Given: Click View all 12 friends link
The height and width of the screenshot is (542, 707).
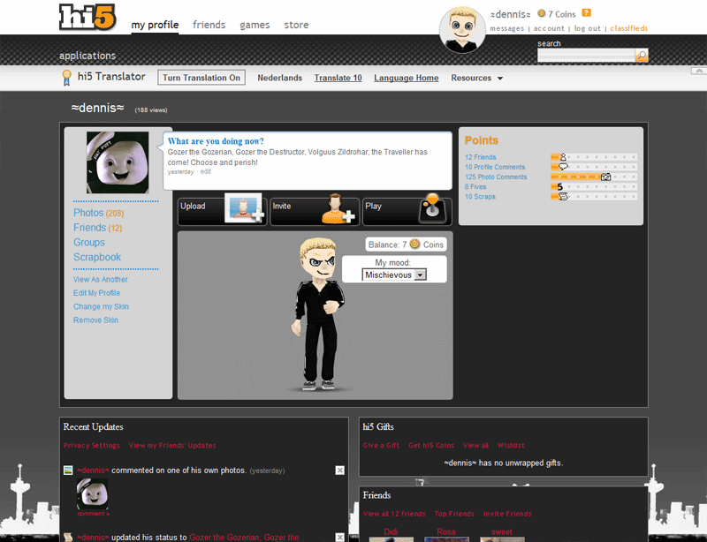Looking at the screenshot, I should tap(394, 514).
